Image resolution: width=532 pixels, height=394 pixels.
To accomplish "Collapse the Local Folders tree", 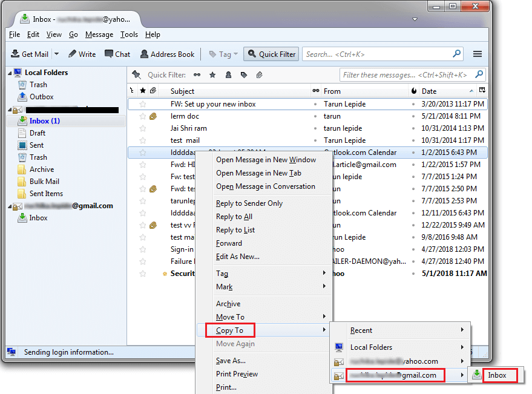I will [x=10, y=73].
